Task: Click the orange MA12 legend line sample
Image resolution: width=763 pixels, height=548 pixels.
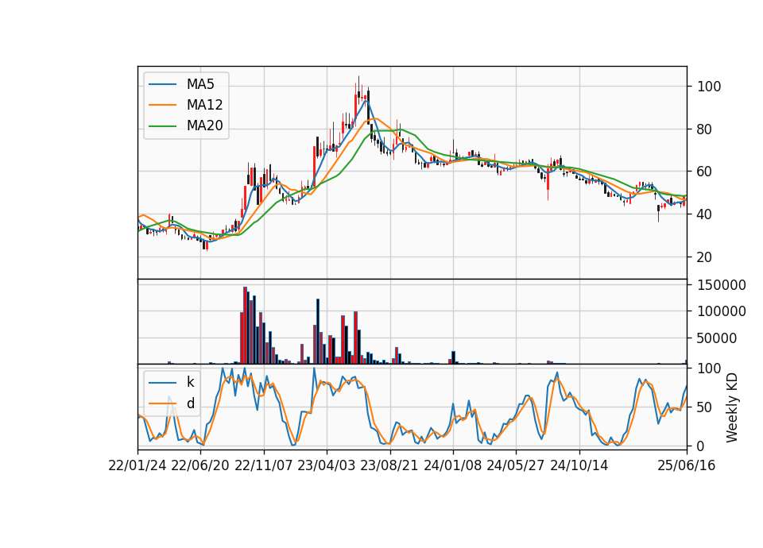Action: pos(162,105)
